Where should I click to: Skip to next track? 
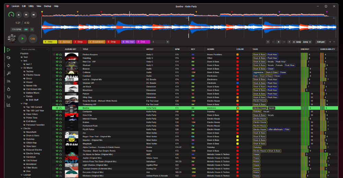(x=34, y=15)
